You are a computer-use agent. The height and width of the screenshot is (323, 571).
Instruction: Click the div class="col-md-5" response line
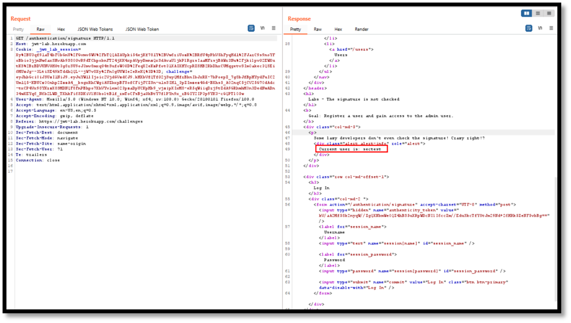pos(332,127)
